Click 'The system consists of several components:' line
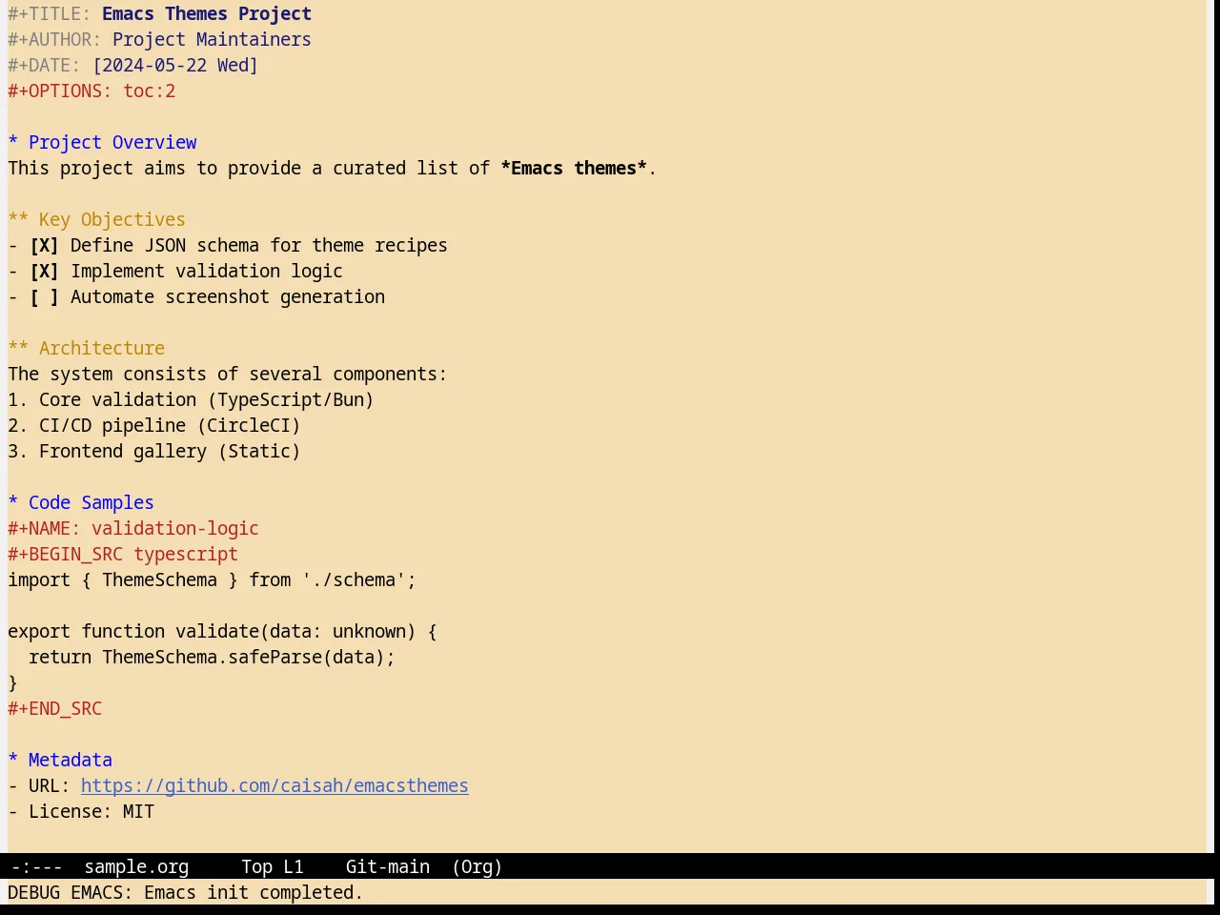The width and height of the screenshot is (1220, 915). click(x=228, y=375)
